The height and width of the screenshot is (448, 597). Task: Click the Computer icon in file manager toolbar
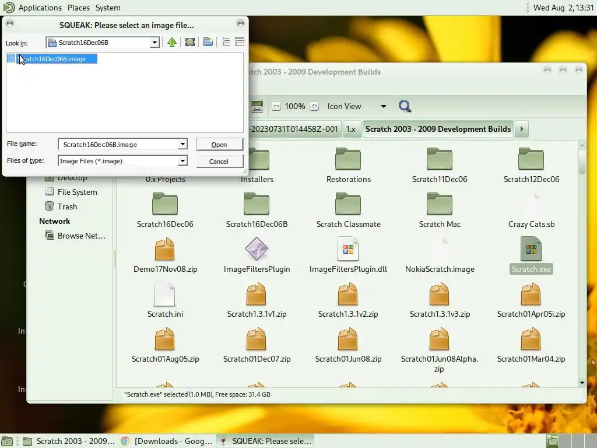tap(257, 106)
